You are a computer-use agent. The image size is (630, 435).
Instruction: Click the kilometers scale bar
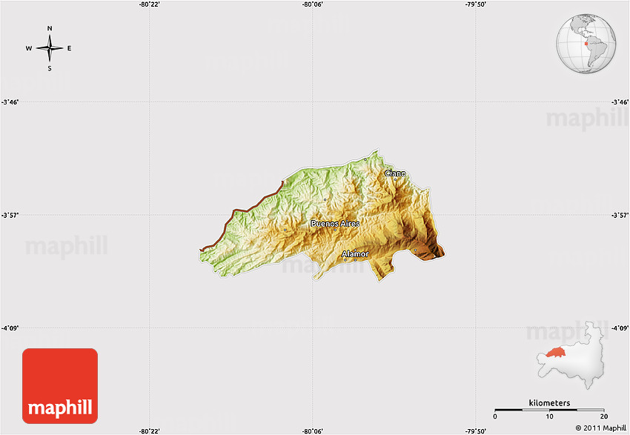click(550, 409)
